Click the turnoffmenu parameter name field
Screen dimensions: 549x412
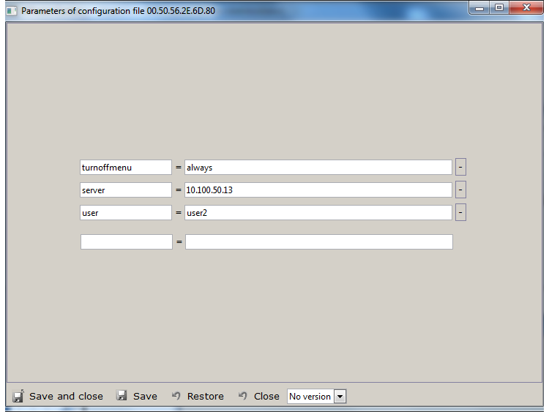pos(125,168)
